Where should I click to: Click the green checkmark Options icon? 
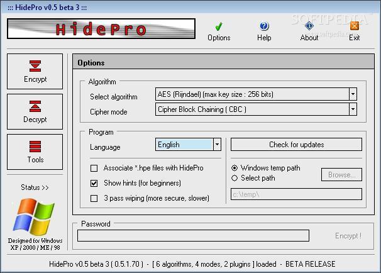click(219, 26)
